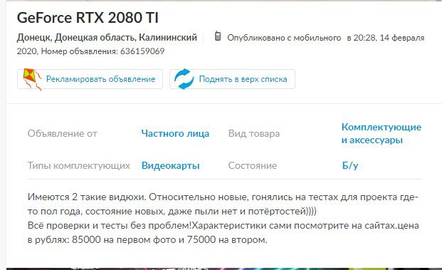Click the Б/у condition link
Image resolution: width=442 pixels, height=270 pixels.
(350, 165)
